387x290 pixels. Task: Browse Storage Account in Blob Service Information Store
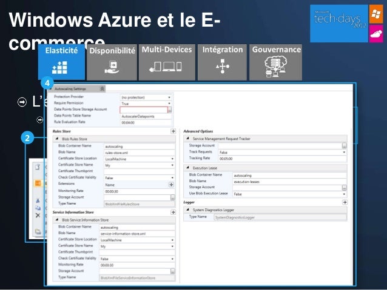(x=172, y=271)
